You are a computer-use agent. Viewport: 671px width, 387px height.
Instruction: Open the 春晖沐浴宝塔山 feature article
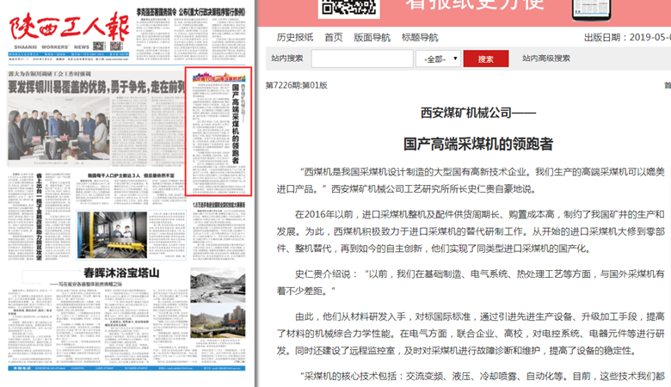click(121, 273)
